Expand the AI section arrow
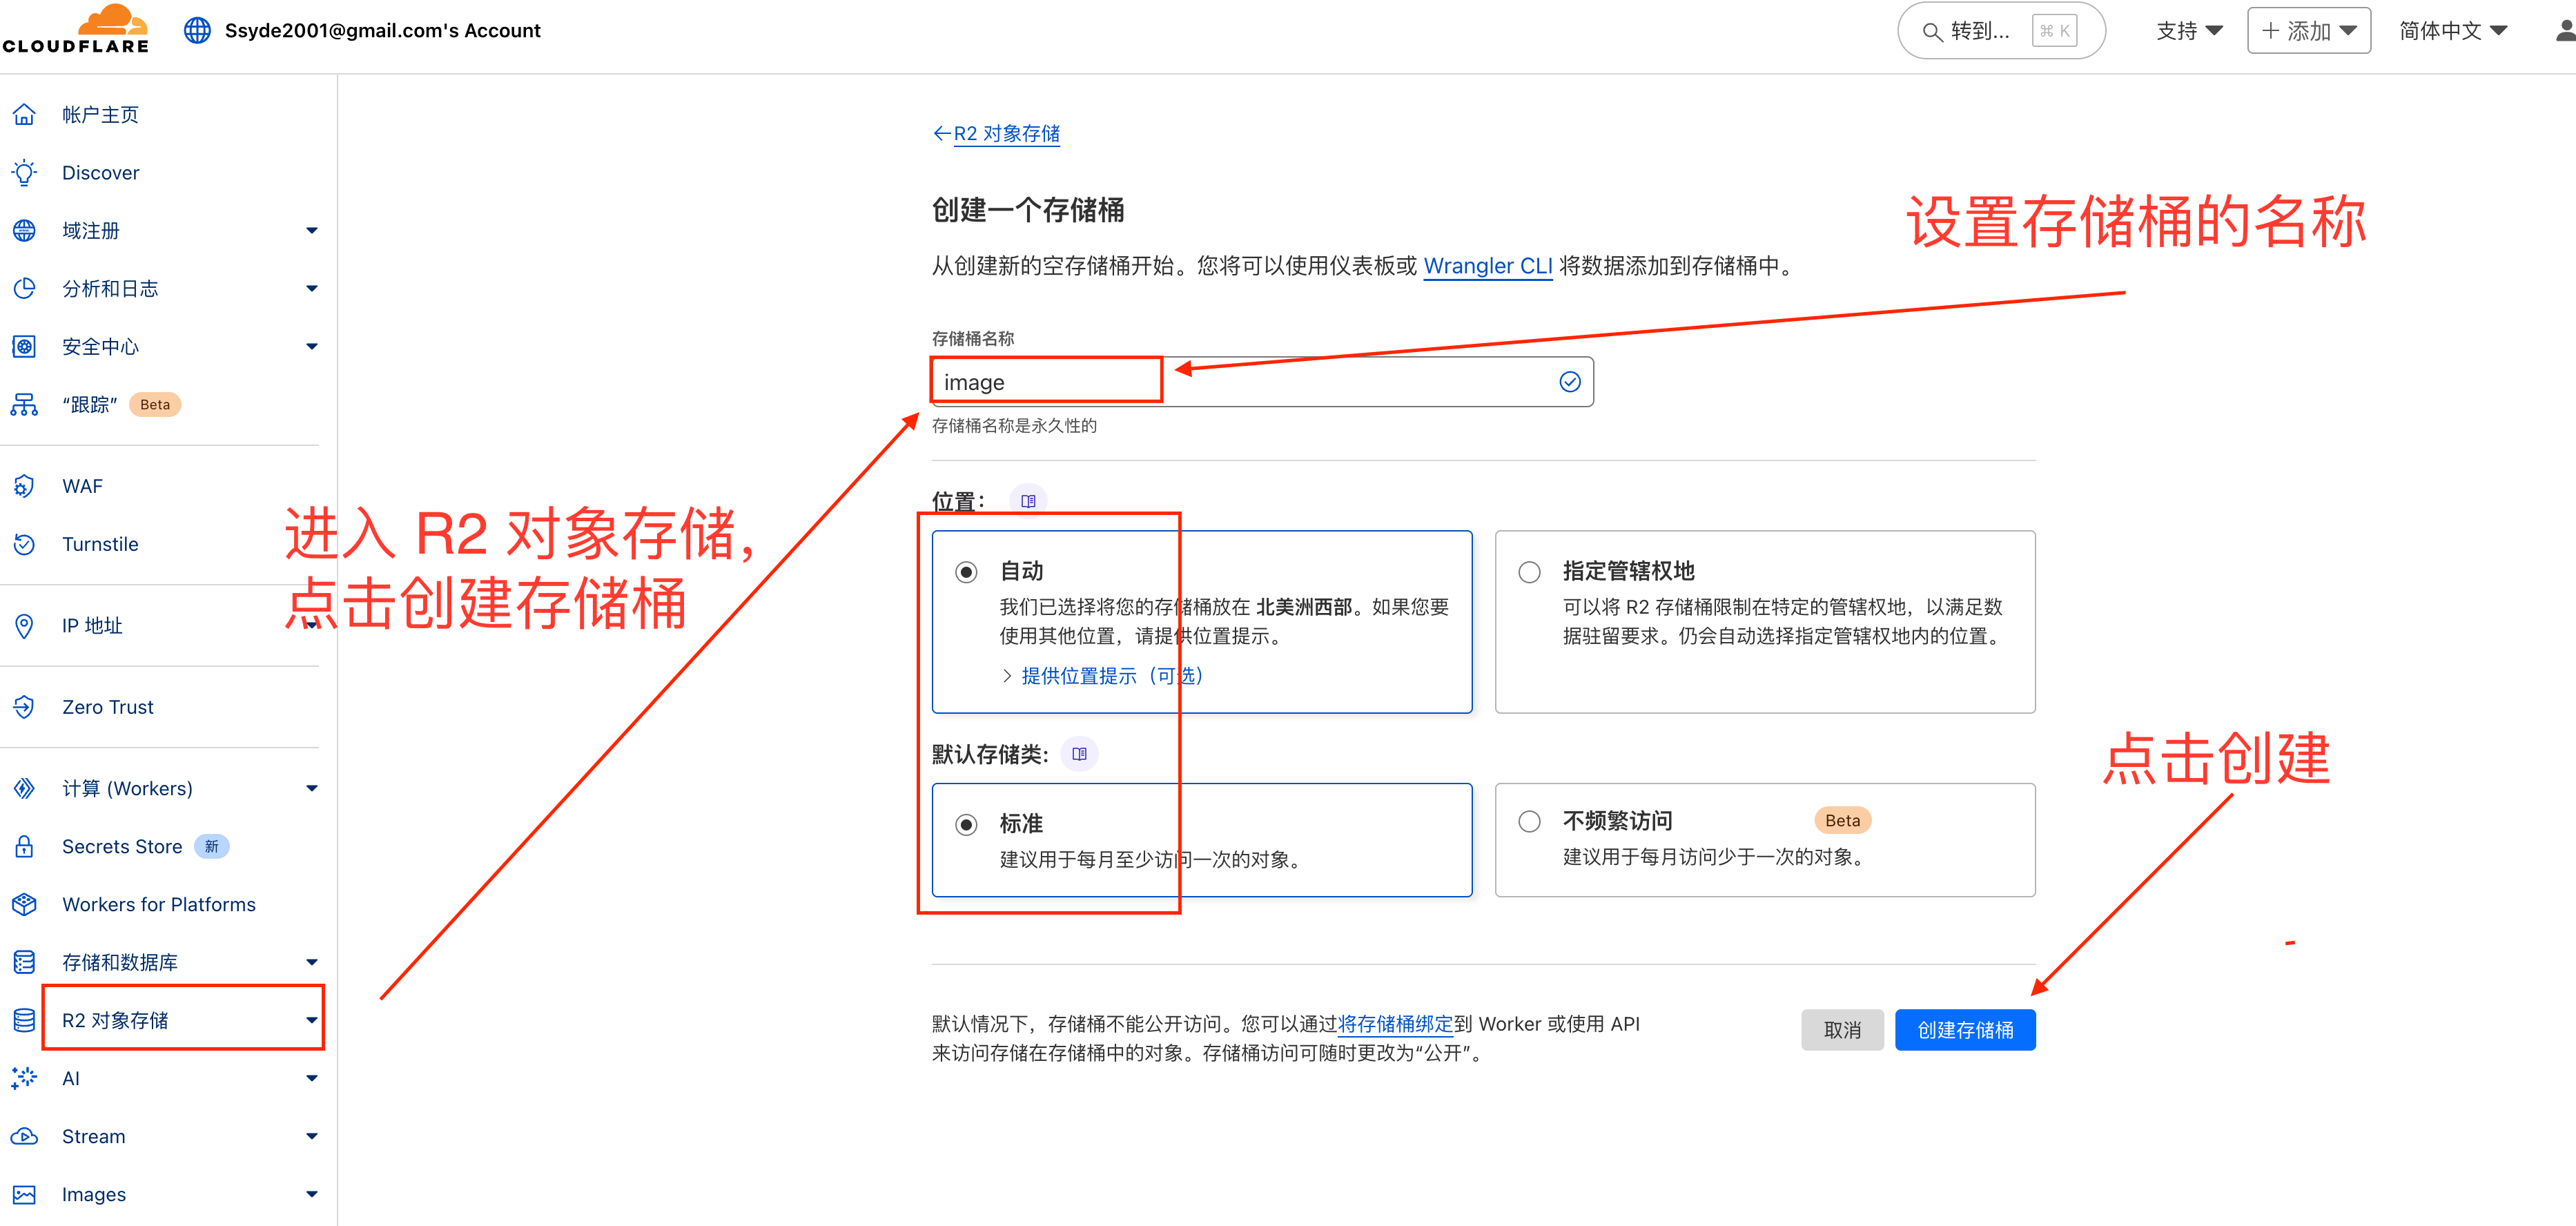 pos(312,1078)
